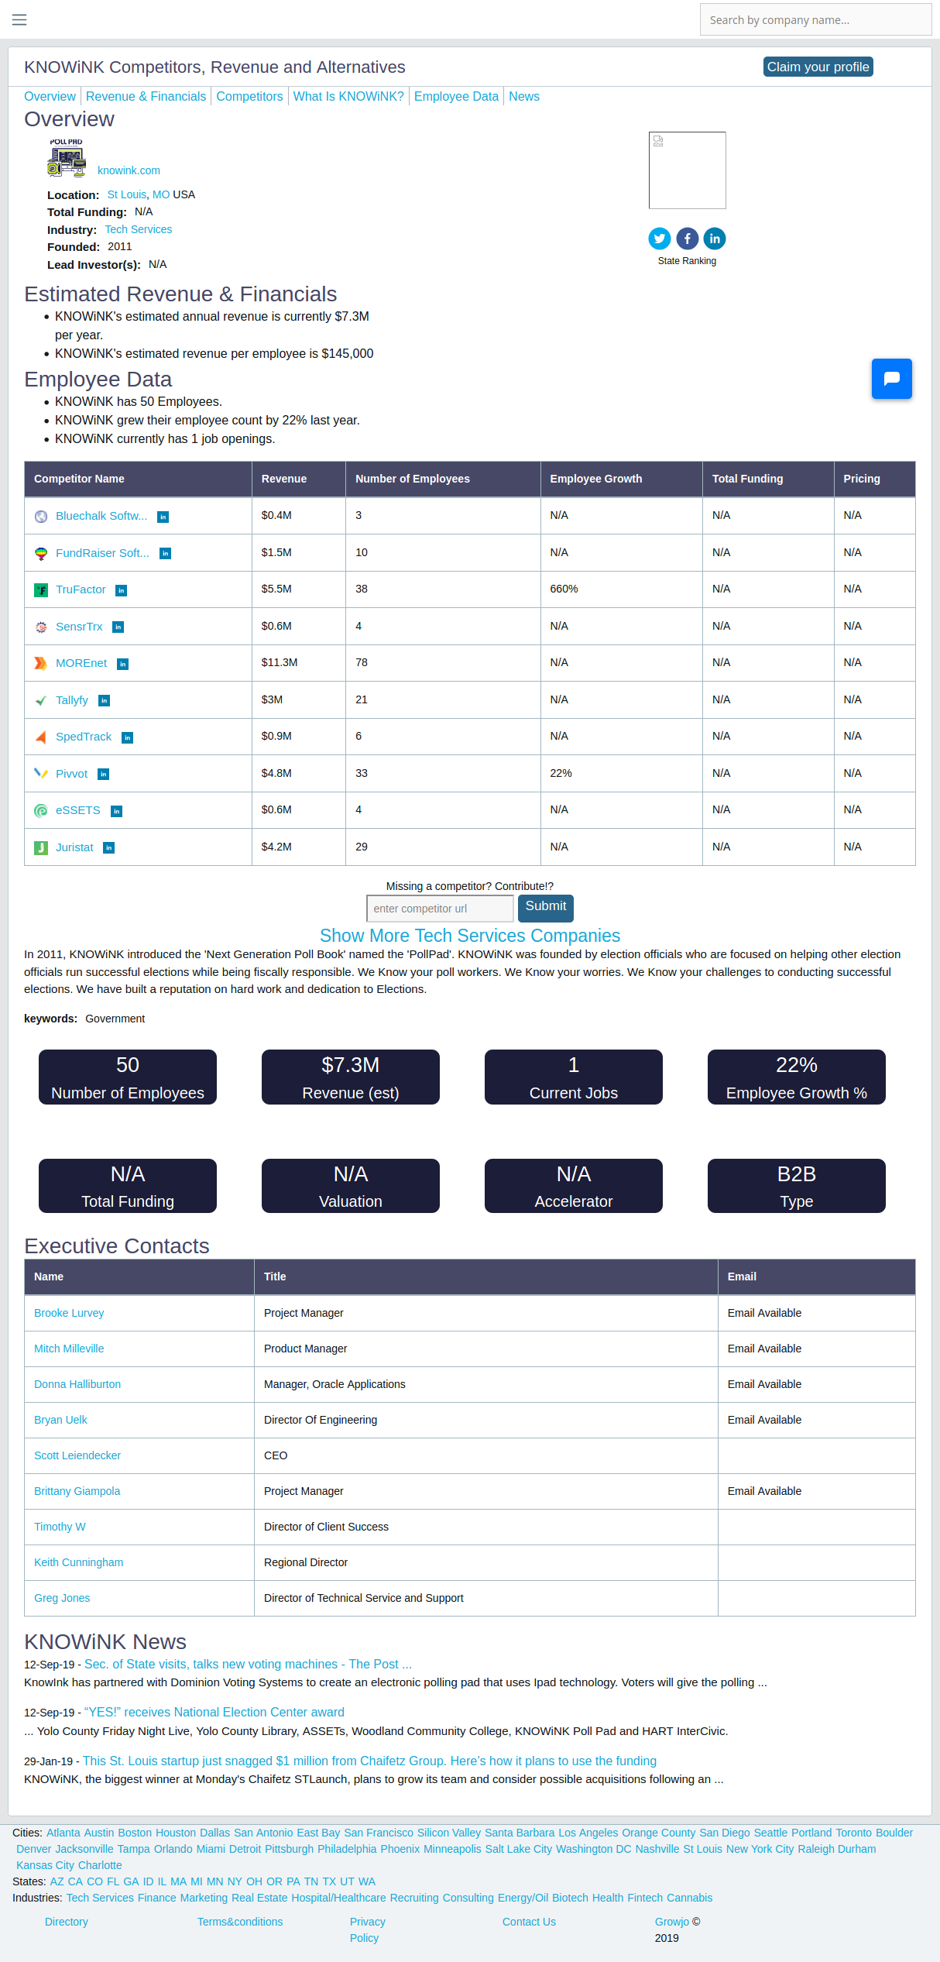Click the TruFactor company logo icon

click(41, 590)
